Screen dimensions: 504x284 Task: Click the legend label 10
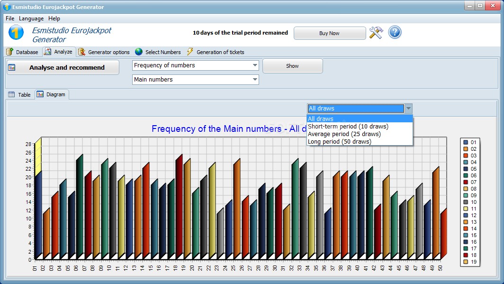coord(474,202)
